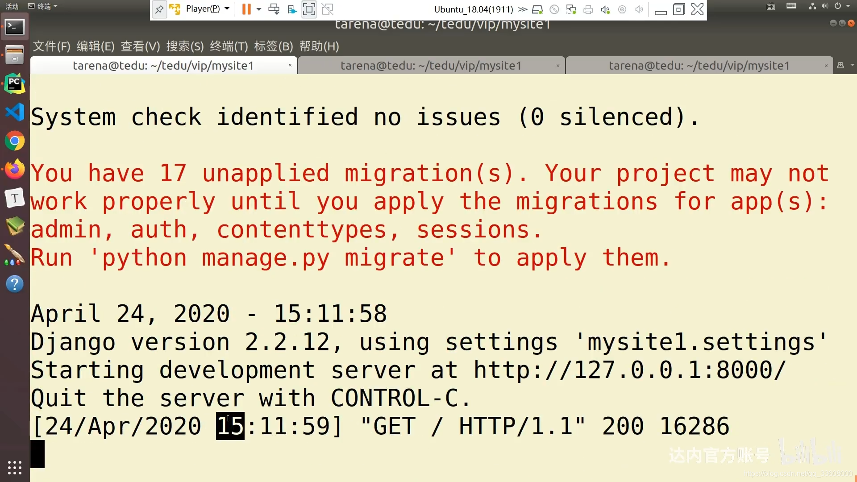
Task: Click the hard disk device icon
Action: [537, 9]
